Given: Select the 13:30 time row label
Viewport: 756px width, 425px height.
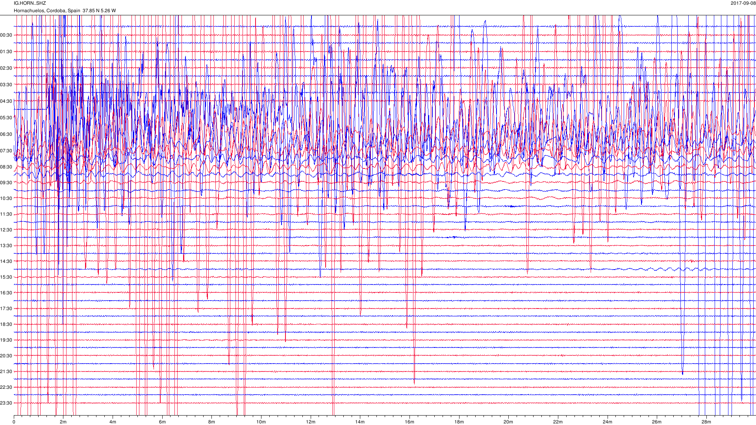Looking at the screenshot, I should pos(6,246).
